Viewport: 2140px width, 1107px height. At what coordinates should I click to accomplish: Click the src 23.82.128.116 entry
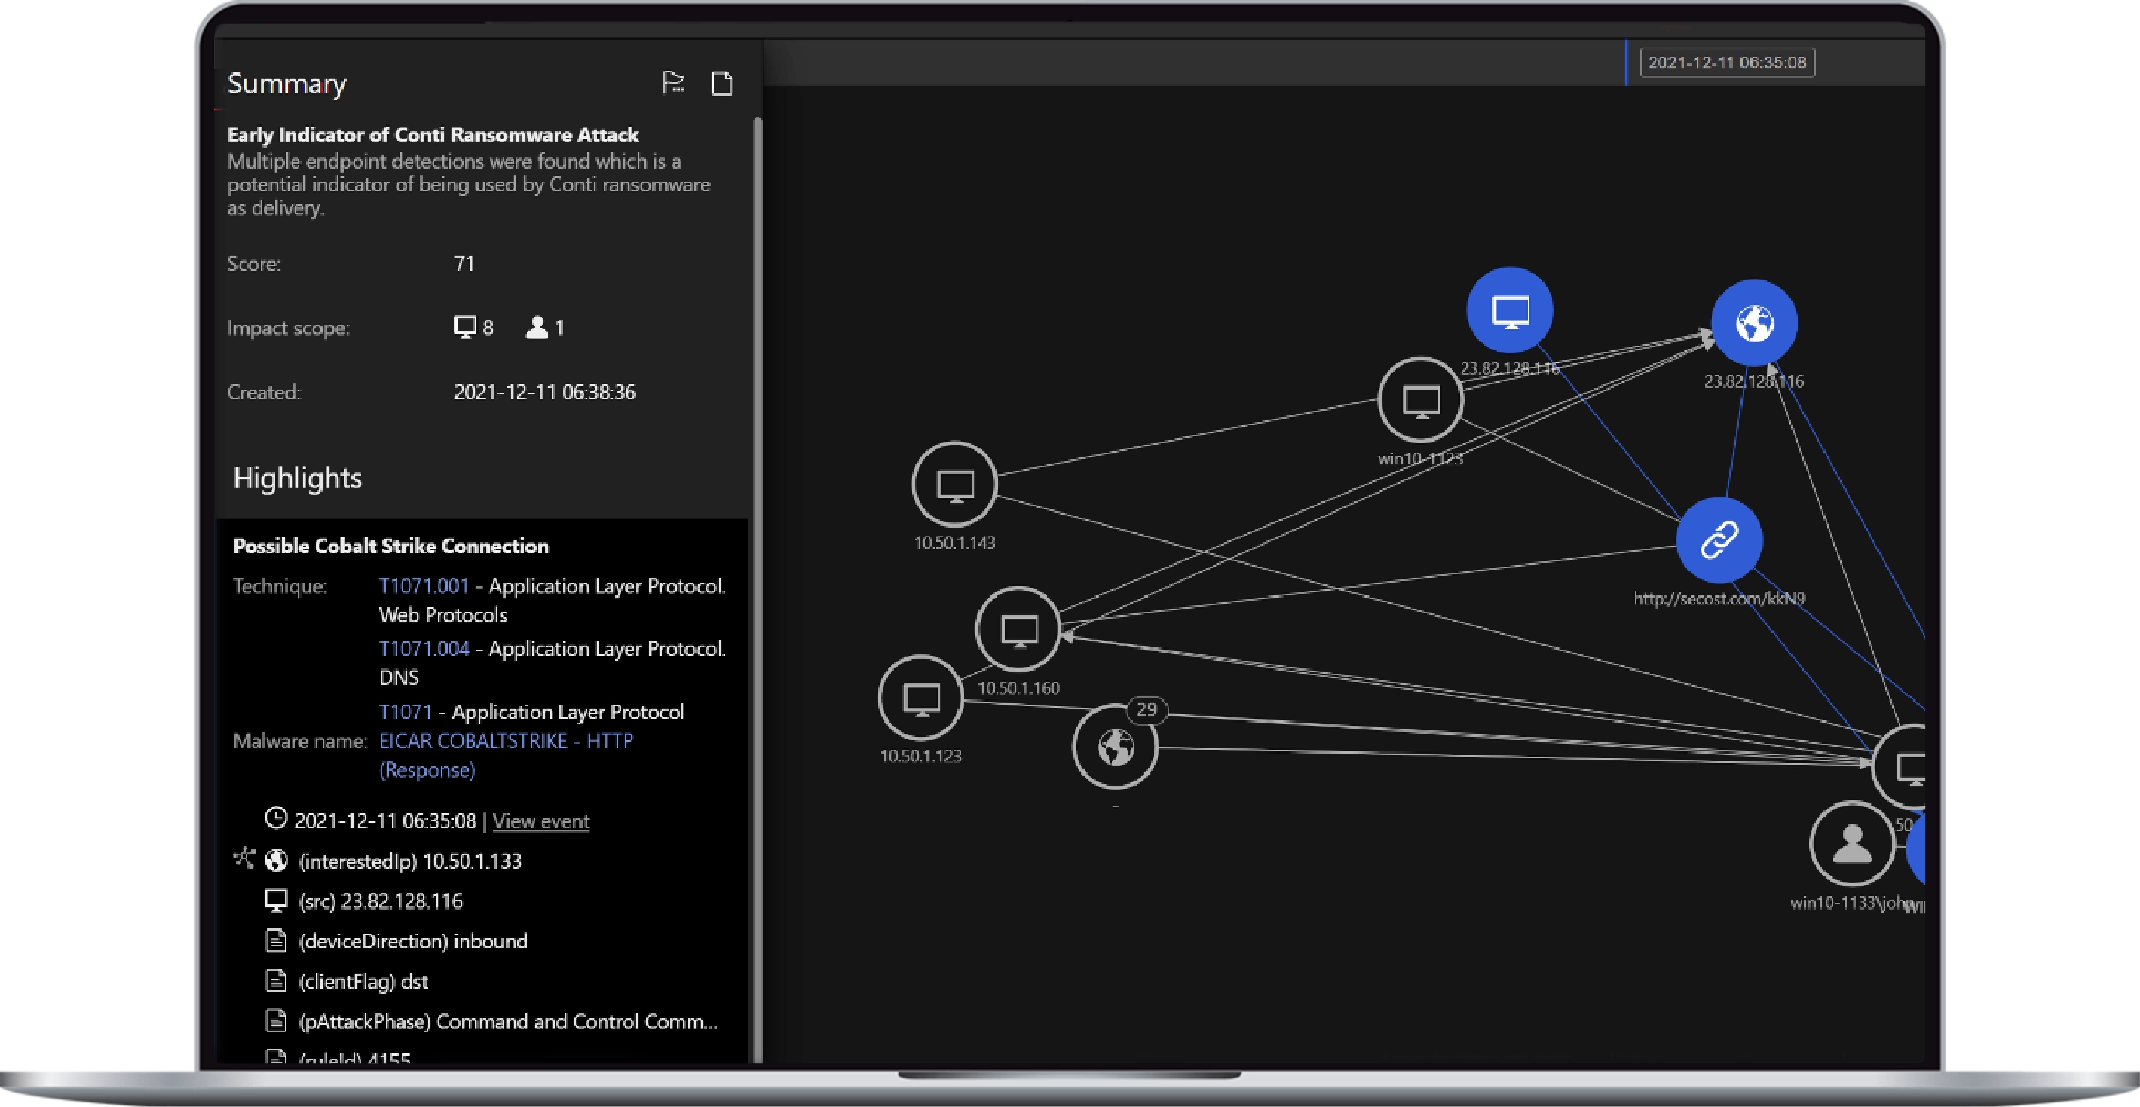[380, 901]
